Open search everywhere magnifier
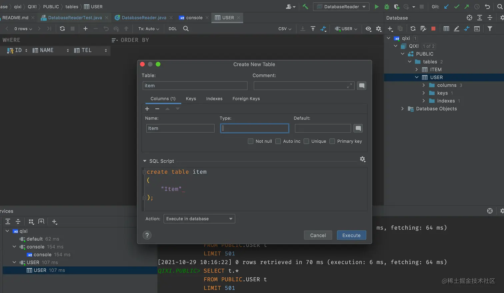 [x=500, y=7]
